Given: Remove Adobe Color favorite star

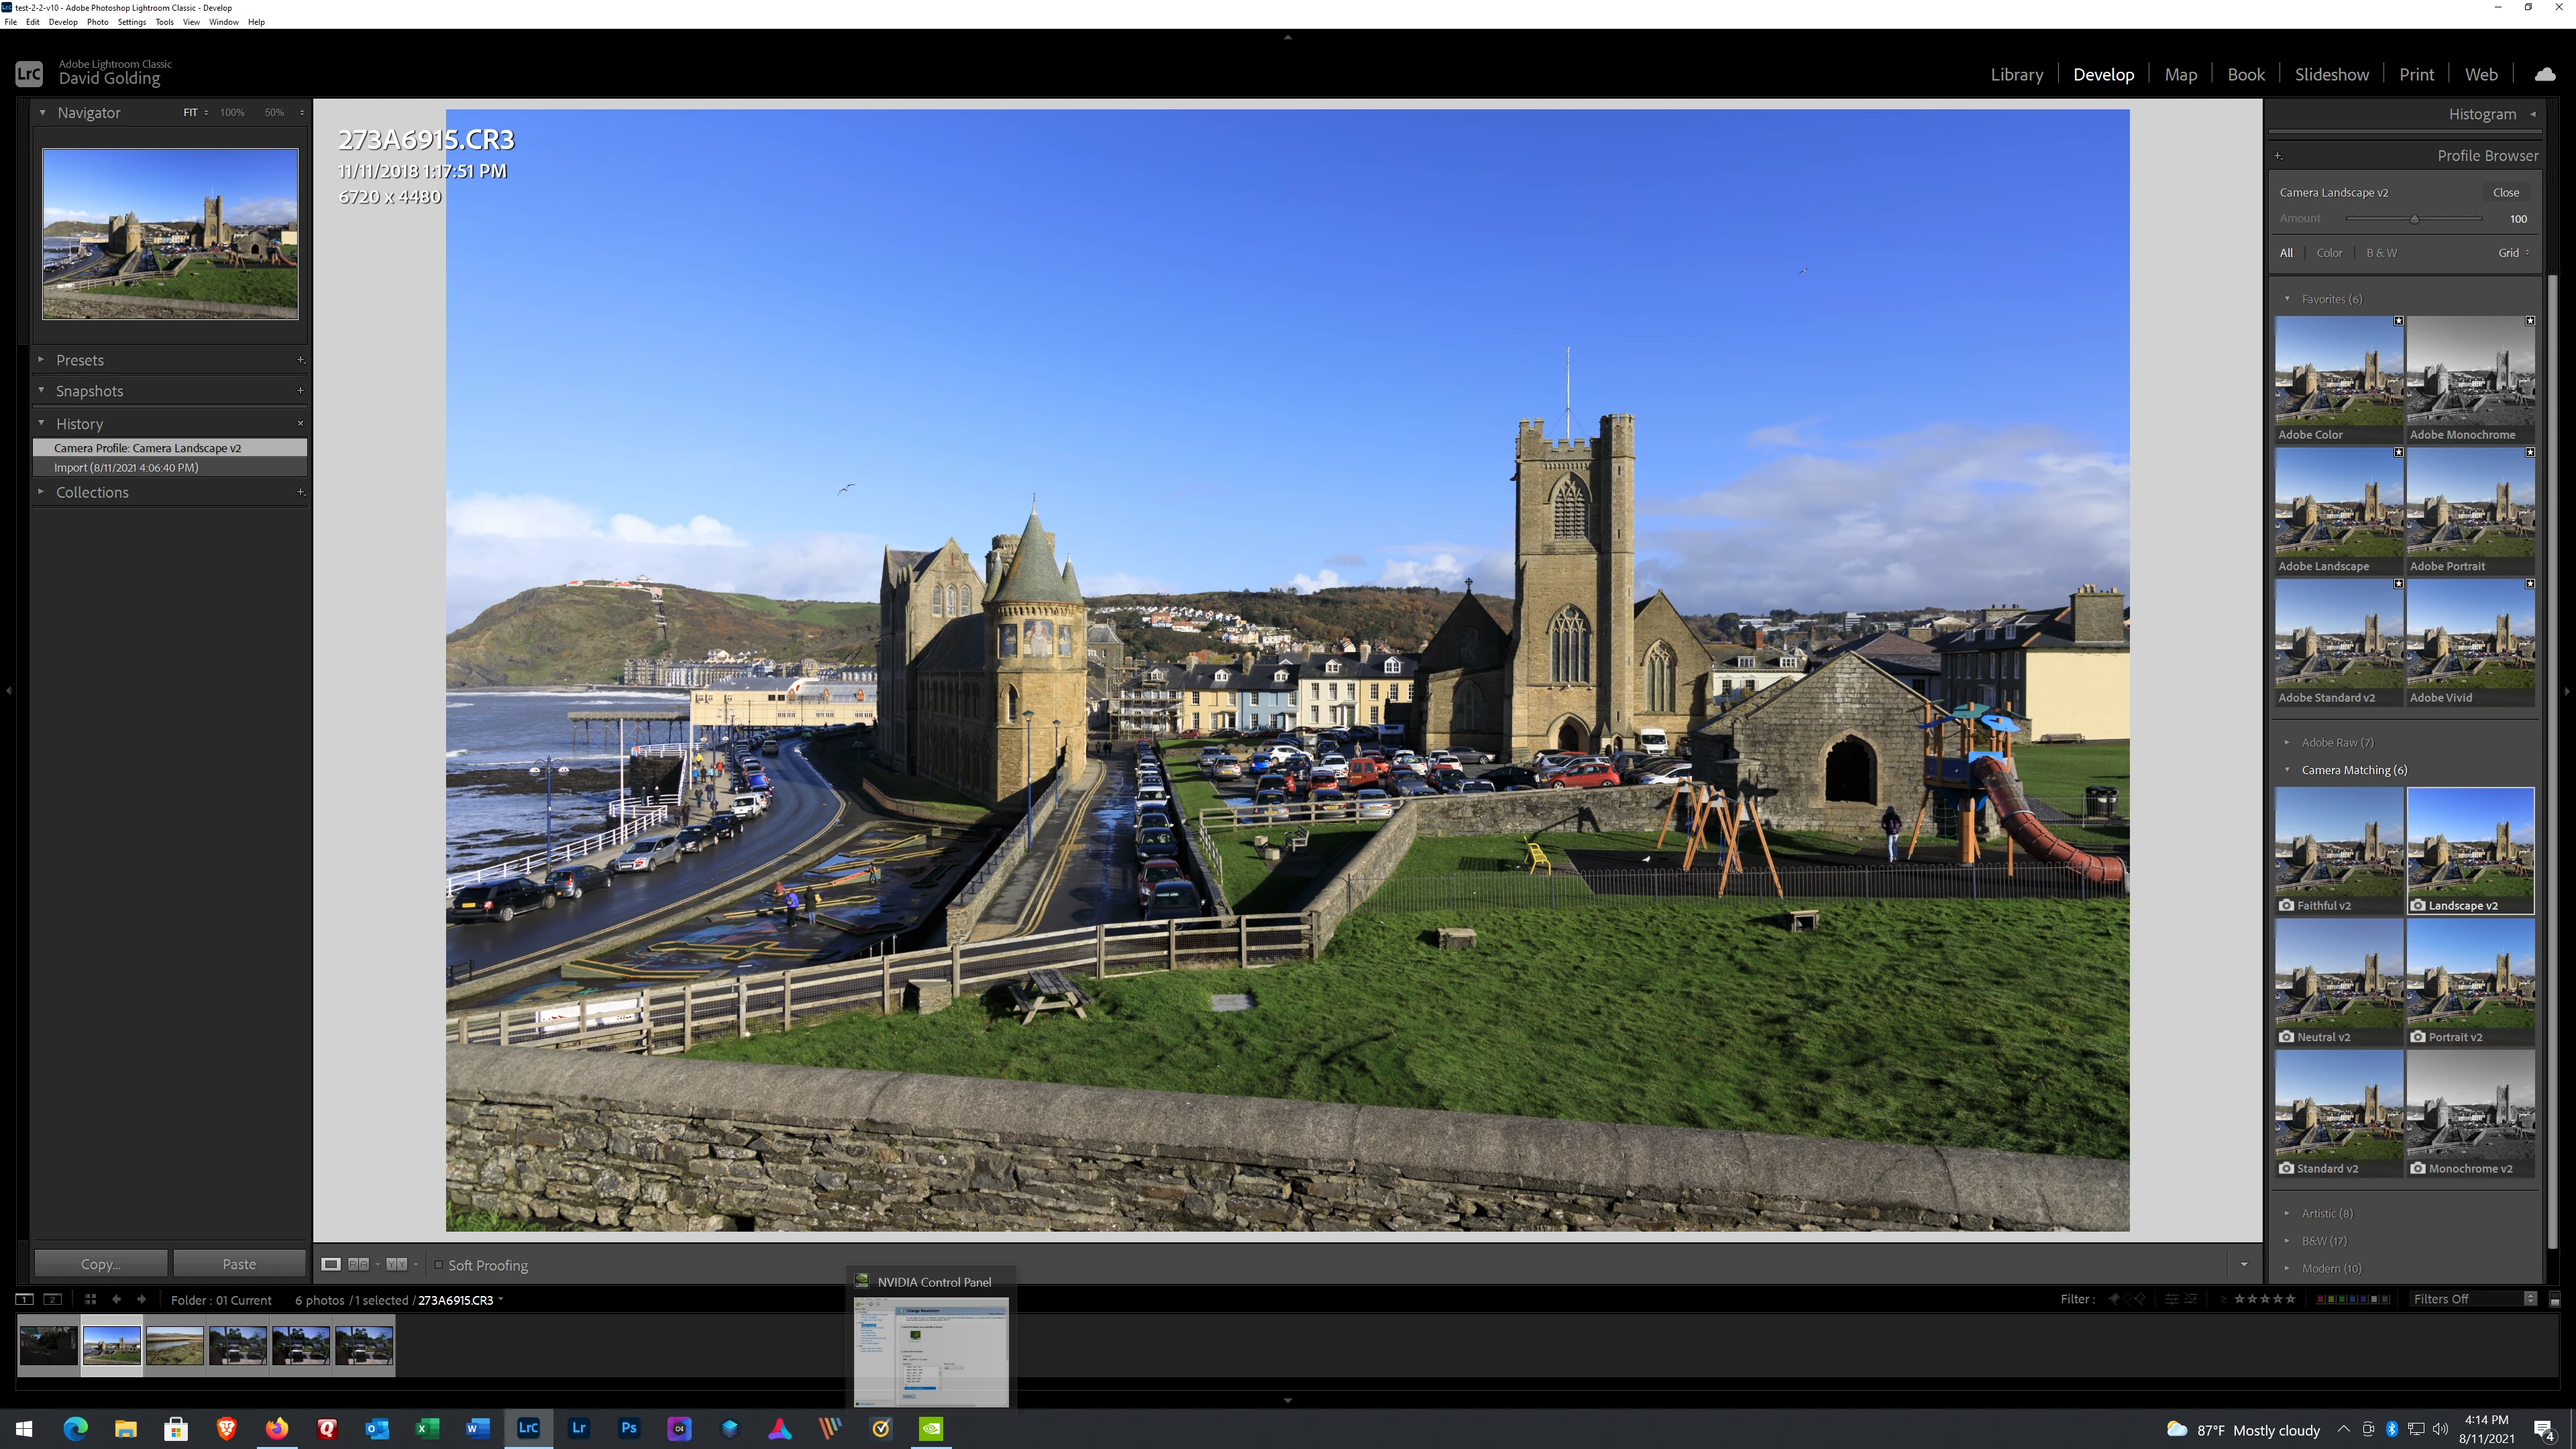Looking at the screenshot, I should [2398, 321].
